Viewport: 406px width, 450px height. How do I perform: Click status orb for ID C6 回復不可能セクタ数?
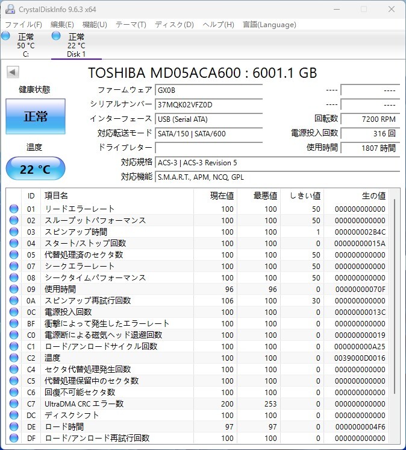point(14,392)
